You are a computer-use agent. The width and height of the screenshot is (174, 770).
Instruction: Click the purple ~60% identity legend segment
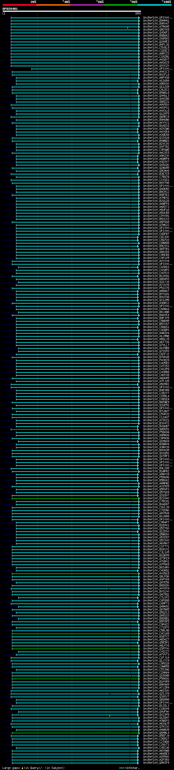click(x=87, y=5)
